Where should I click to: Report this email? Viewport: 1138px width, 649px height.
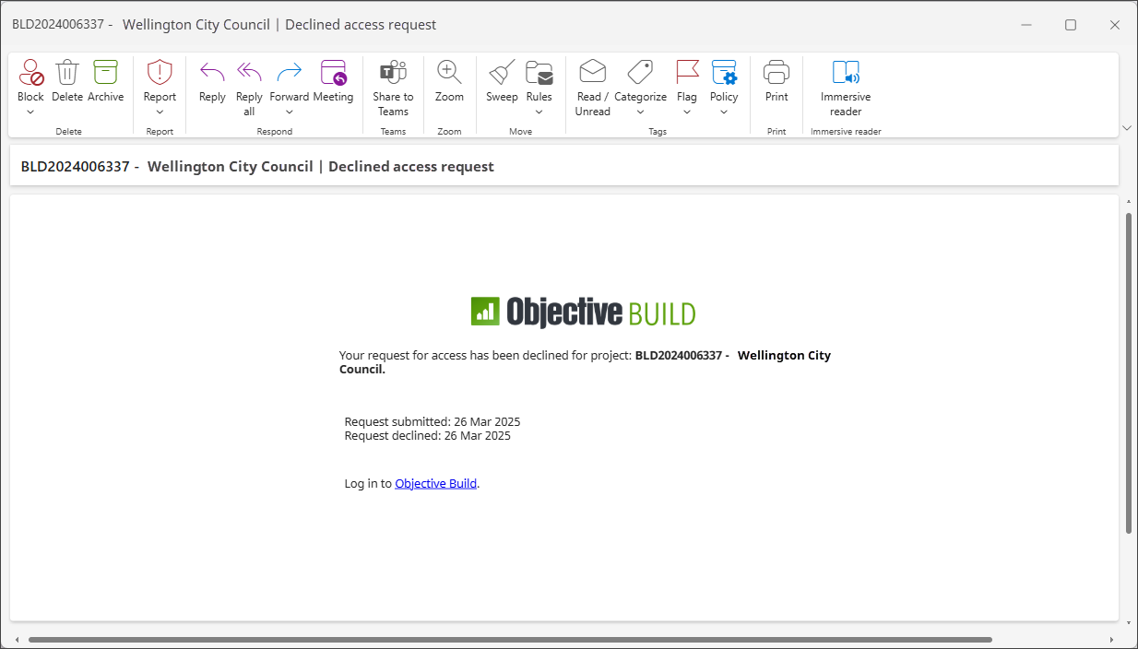[x=160, y=80]
